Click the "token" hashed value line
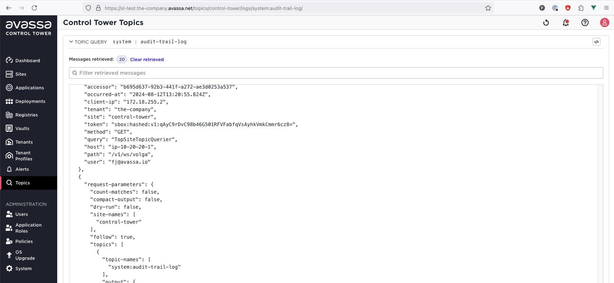The image size is (614, 283). [191, 124]
